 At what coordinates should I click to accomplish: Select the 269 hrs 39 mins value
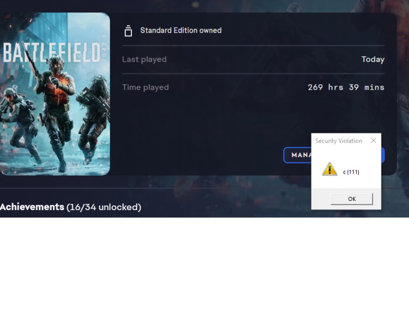(x=346, y=87)
